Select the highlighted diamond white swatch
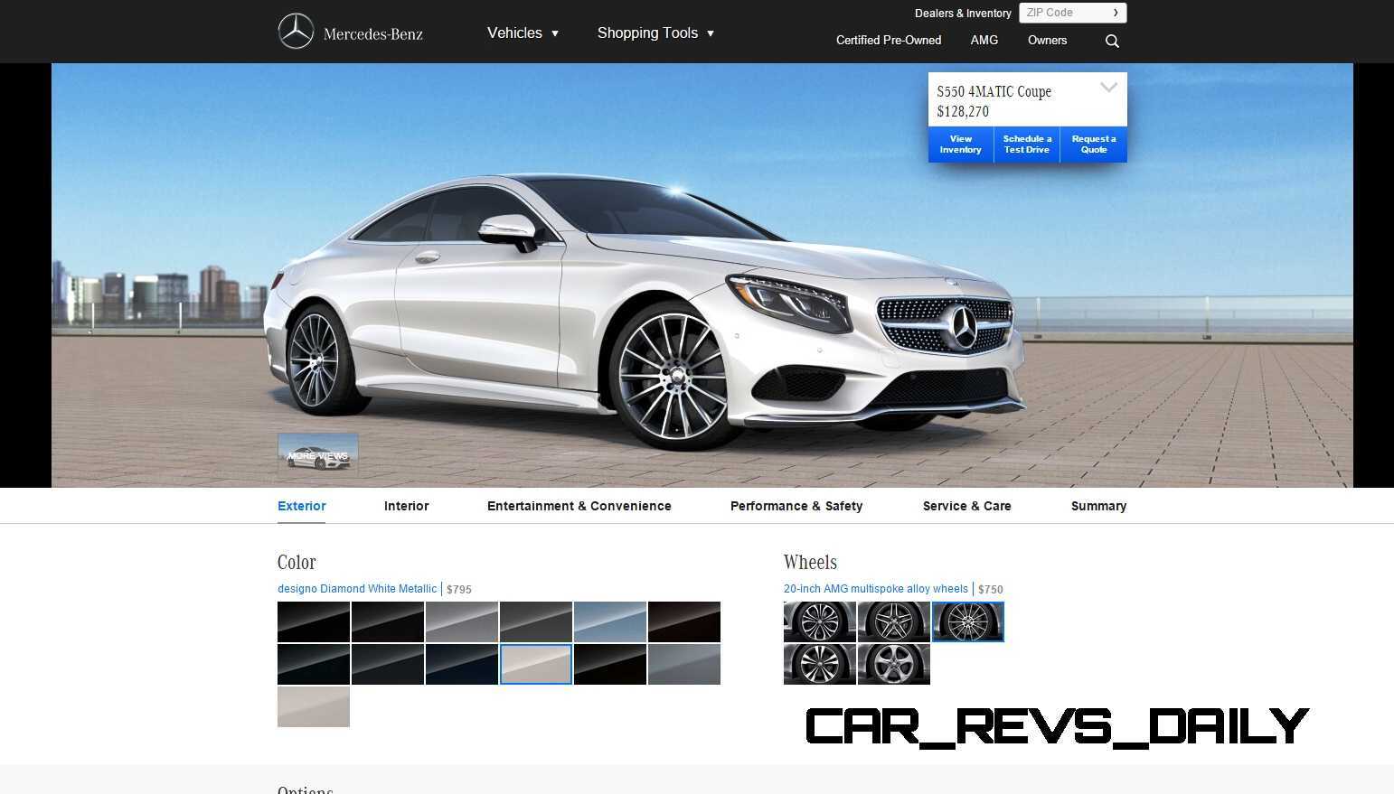This screenshot has height=794, width=1394. pos(536,665)
